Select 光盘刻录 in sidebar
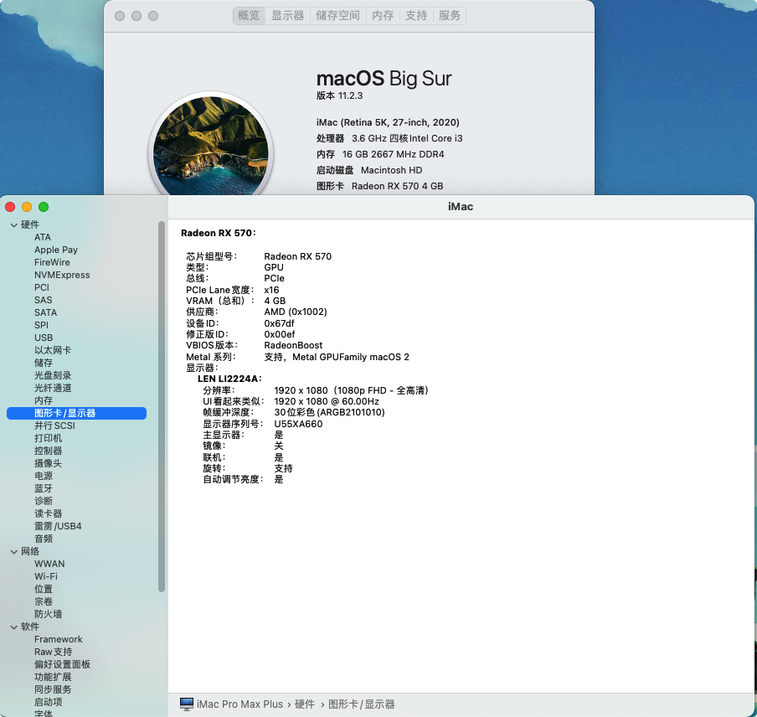The width and height of the screenshot is (757, 717). (x=53, y=375)
